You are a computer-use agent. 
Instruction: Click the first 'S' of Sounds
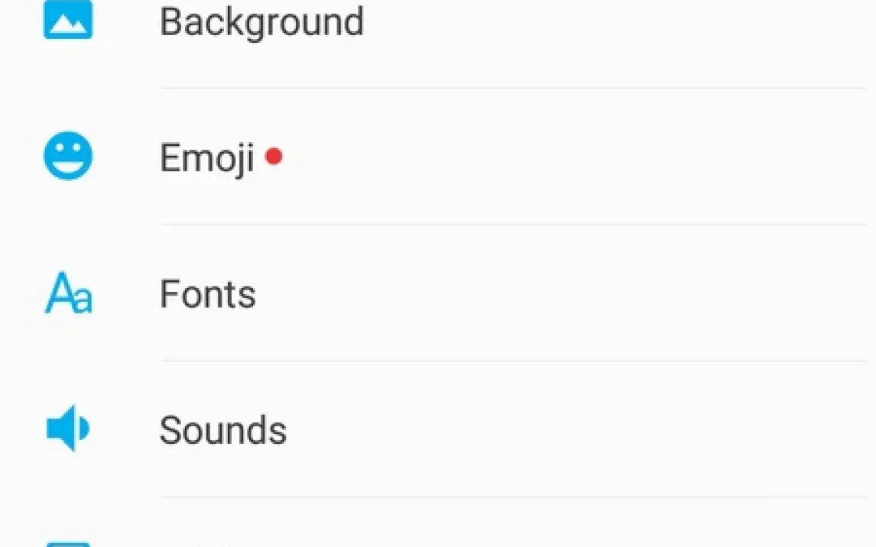(171, 430)
